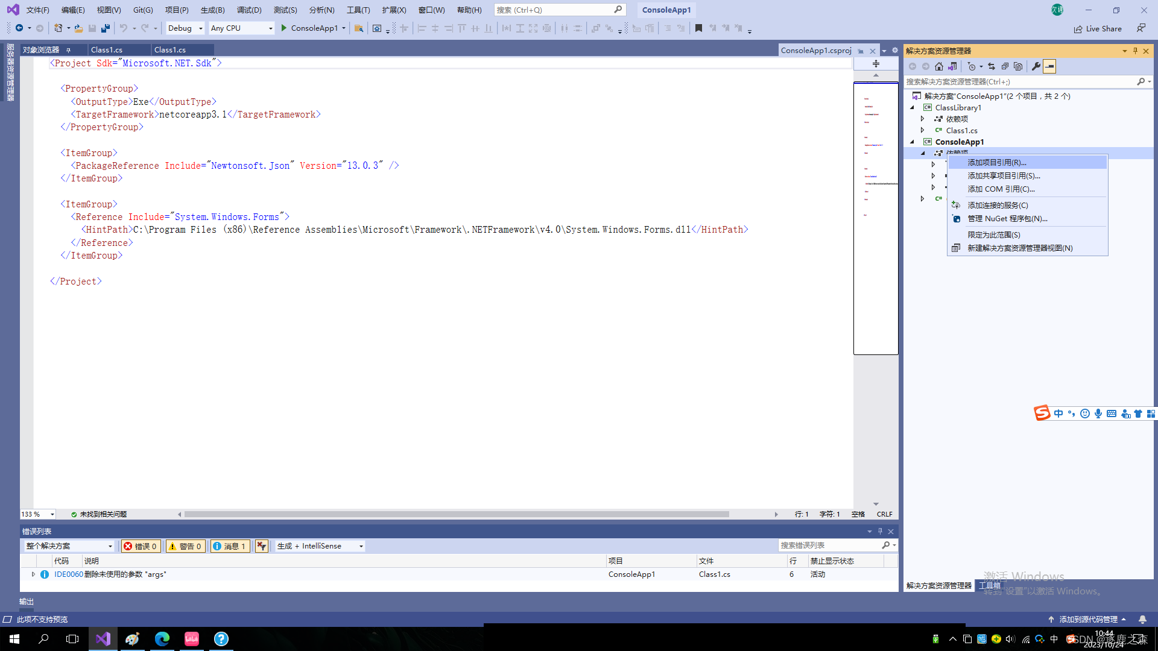Choose 添加连接的服务(C) from context menu
The height and width of the screenshot is (651, 1158).
click(x=1028, y=206)
